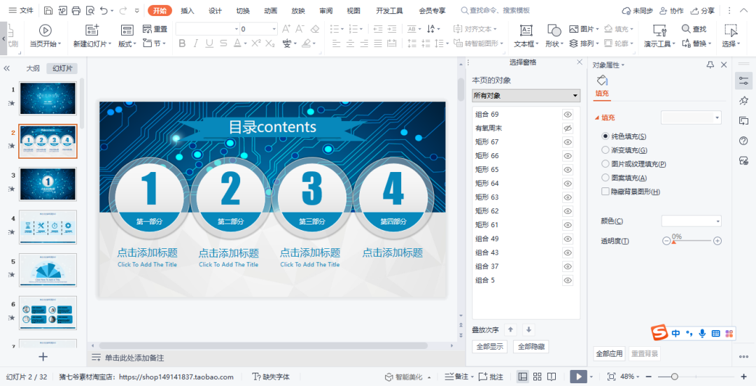Open the 对象属性 panel dropdown
756x386 pixels.
[608, 65]
